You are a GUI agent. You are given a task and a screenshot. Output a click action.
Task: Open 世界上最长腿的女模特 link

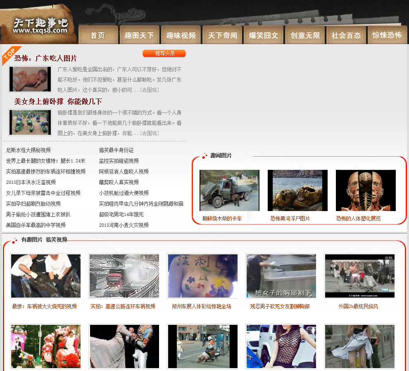pyautogui.click(x=45, y=161)
